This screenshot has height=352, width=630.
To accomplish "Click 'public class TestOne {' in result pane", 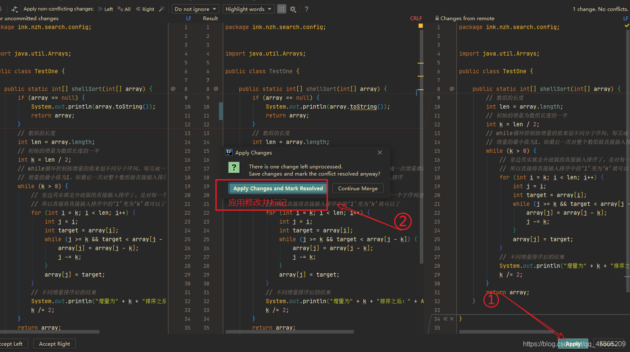I will coord(262,71).
